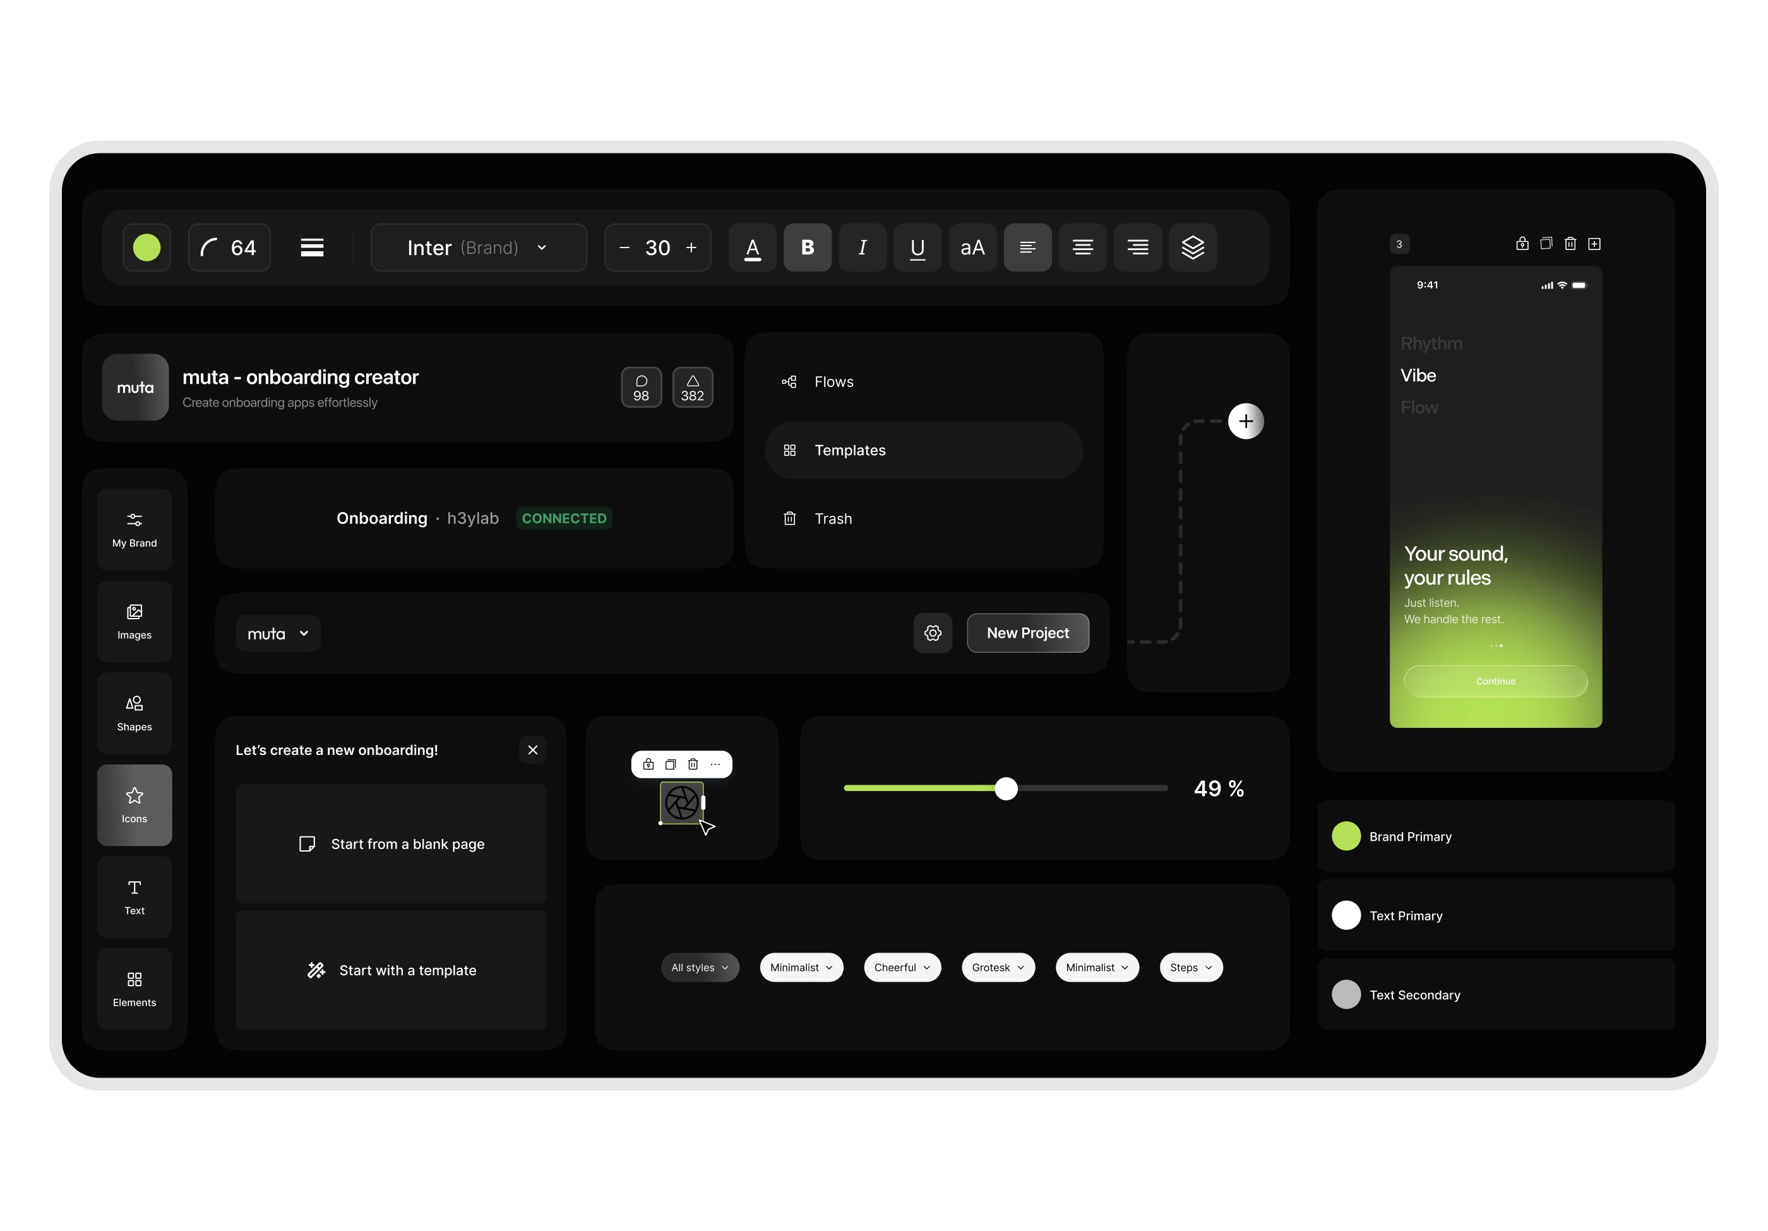Select the Shapes tool in sidebar

[134, 713]
